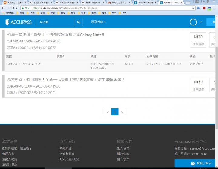This screenshot has width=218, height=169.
Task: Open the 費用方案 footer link
Action: pos(8,154)
